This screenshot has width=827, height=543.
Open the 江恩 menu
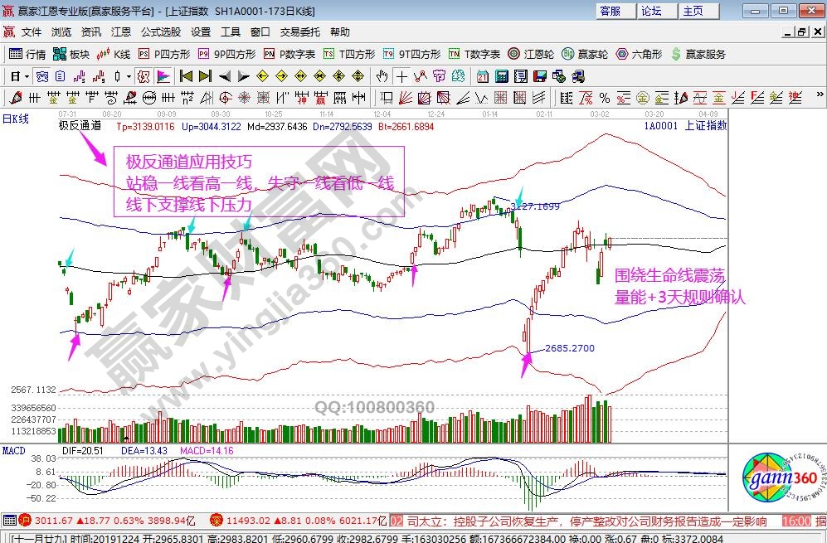(x=121, y=32)
